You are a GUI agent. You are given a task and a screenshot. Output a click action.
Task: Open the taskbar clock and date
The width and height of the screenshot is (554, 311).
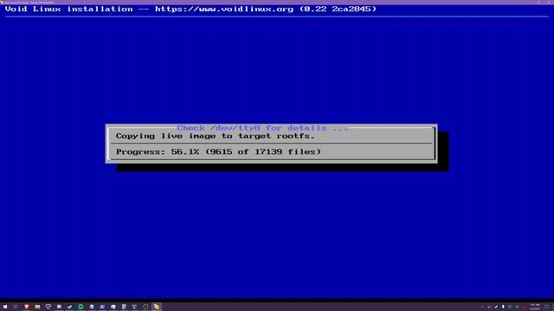click(535, 307)
